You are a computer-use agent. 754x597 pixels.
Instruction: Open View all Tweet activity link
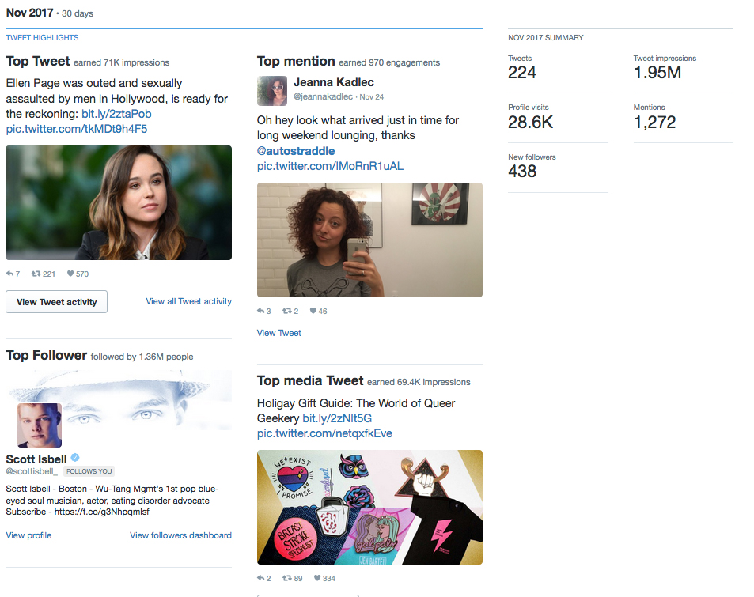[188, 301]
